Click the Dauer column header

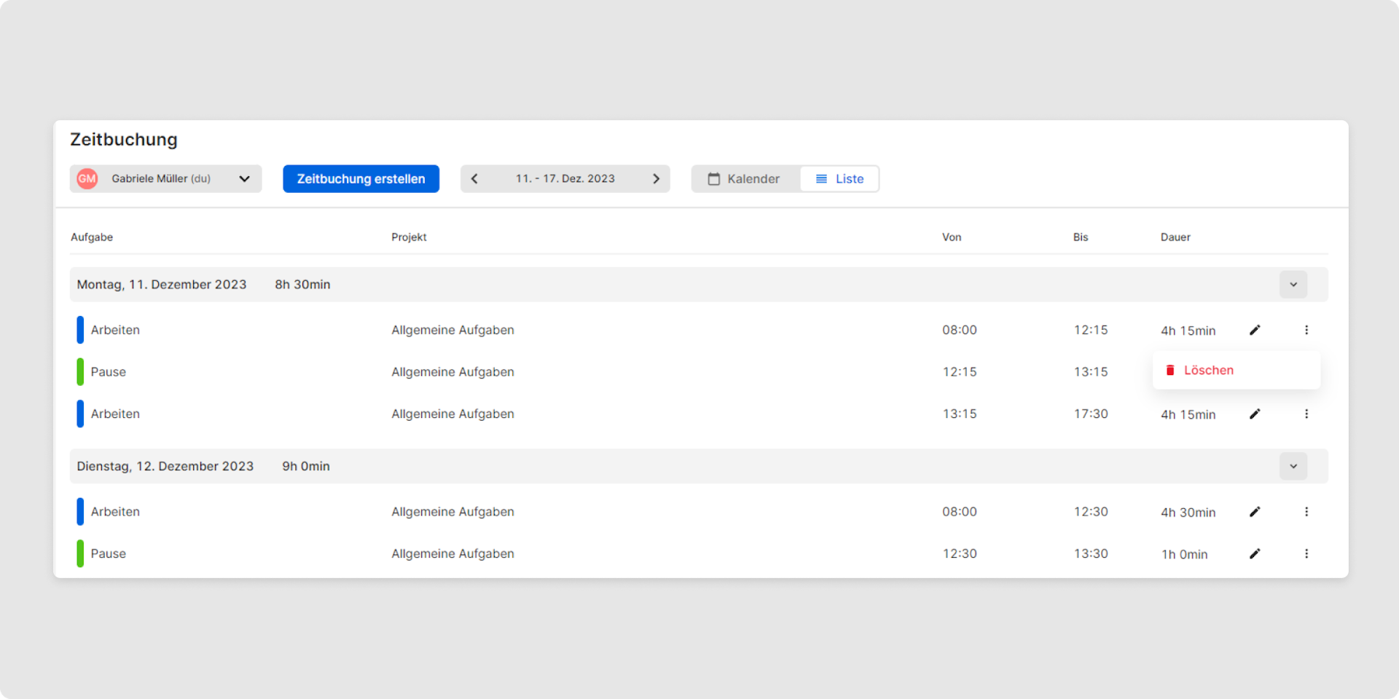pyautogui.click(x=1175, y=237)
